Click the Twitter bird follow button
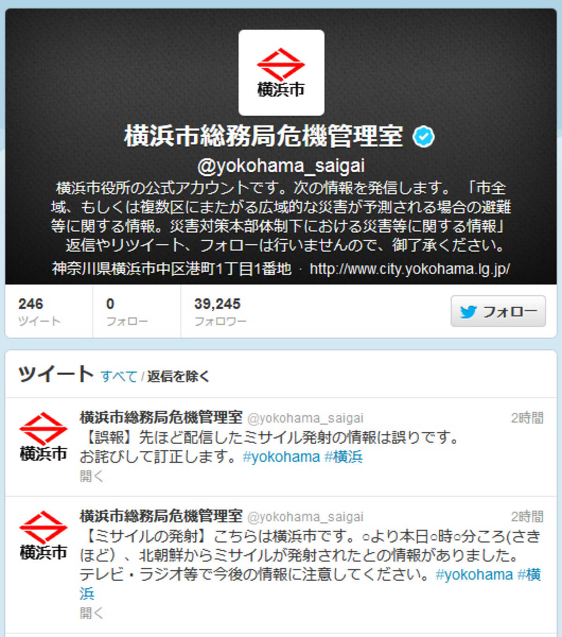 (x=498, y=311)
